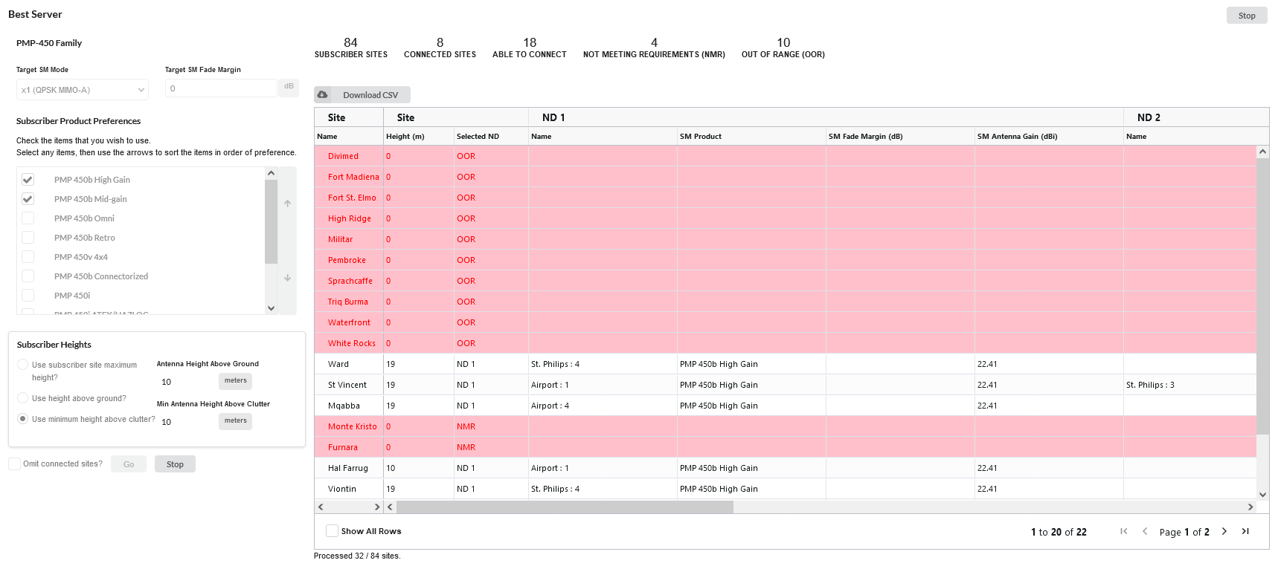Image resolution: width=1278 pixels, height=569 pixels.
Task: Click Viontin site name
Action: click(342, 489)
